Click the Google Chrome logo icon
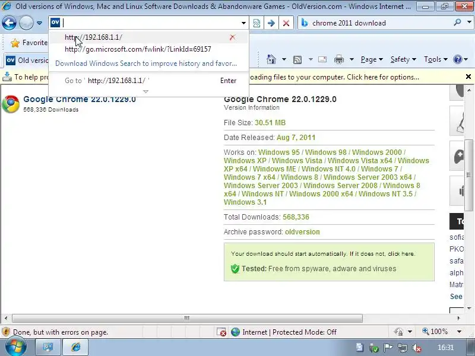The width and height of the screenshot is (475, 356). [x=11, y=104]
